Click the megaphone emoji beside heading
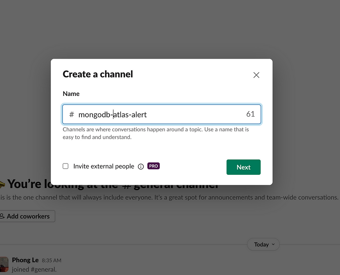340x275 pixels. coord(2,184)
